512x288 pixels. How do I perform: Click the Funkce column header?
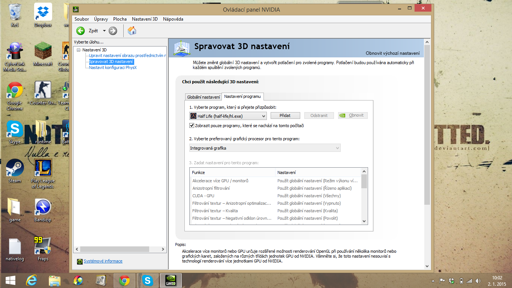[x=232, y=172]
